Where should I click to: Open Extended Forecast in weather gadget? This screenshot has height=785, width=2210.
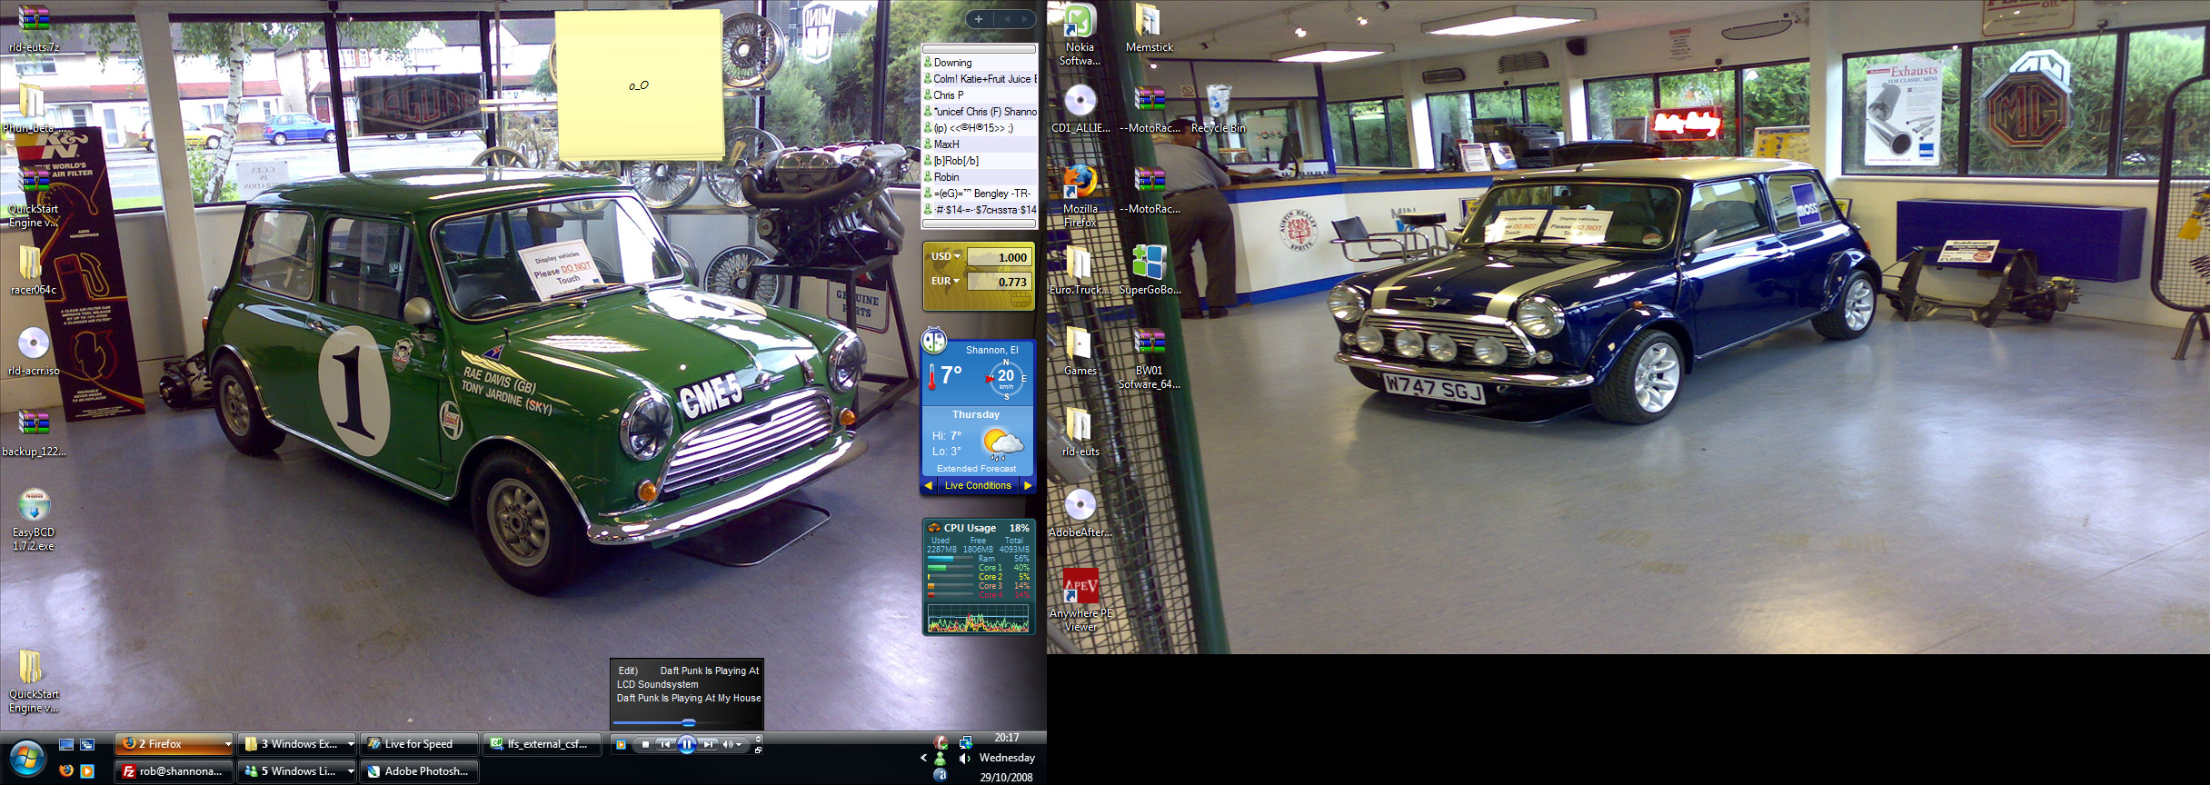[976, 469]
